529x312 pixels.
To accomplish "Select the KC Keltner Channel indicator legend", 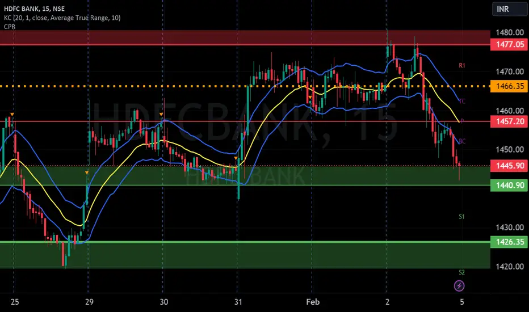I will (62, 18).
